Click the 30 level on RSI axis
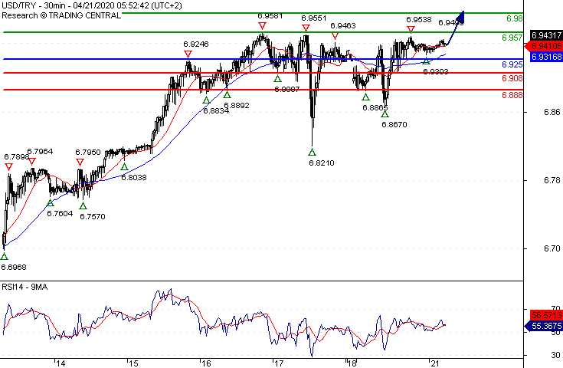 click(555, 355)
